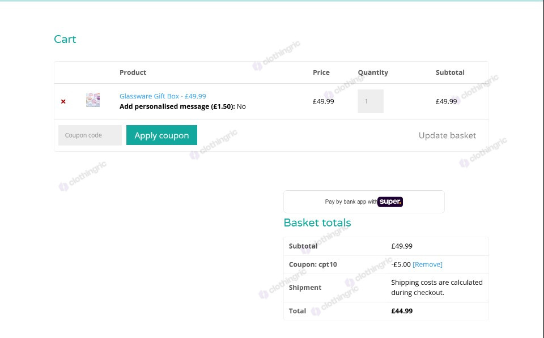Click the Update basket button

pyautogui.click(x=447, y=135)
